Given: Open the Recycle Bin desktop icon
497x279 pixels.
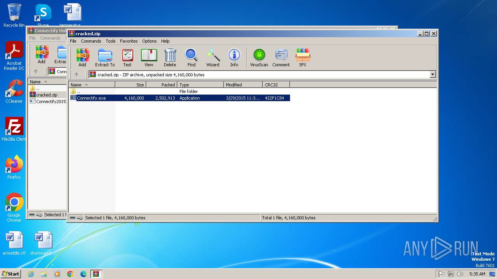Looking at the screenshot, I should [x=14, y=15].
